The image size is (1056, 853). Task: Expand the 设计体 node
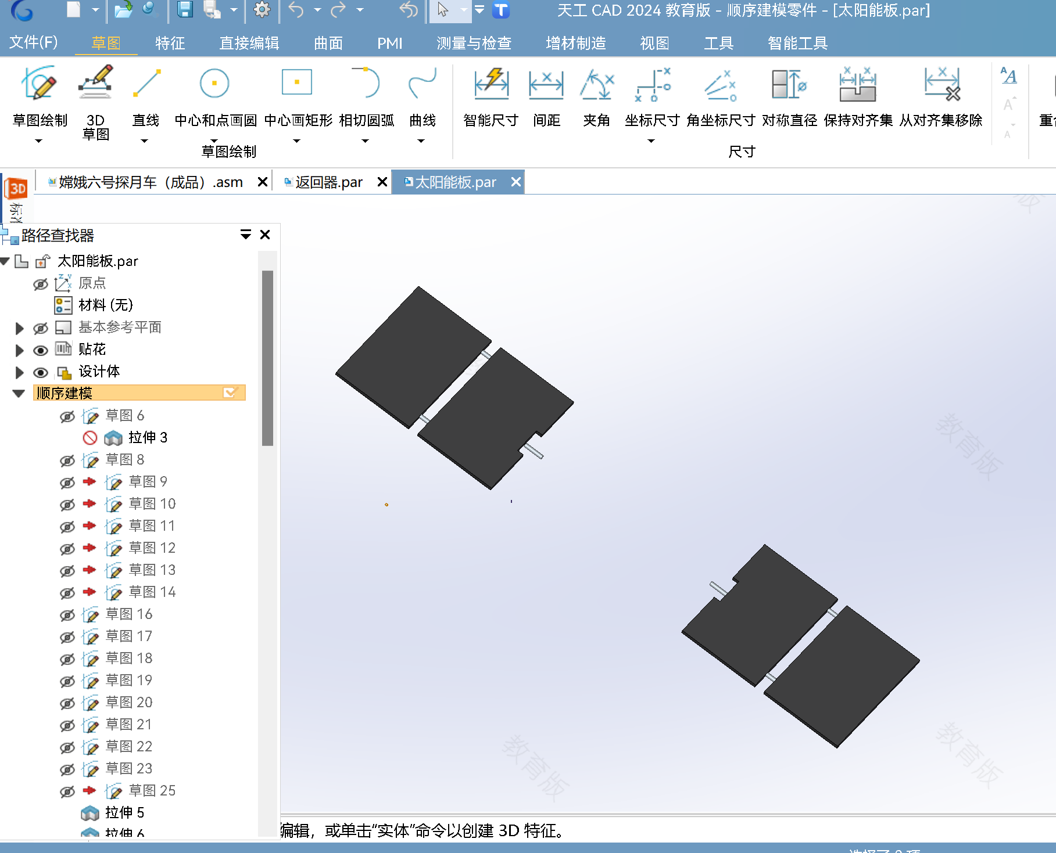(x=19, y=372)
